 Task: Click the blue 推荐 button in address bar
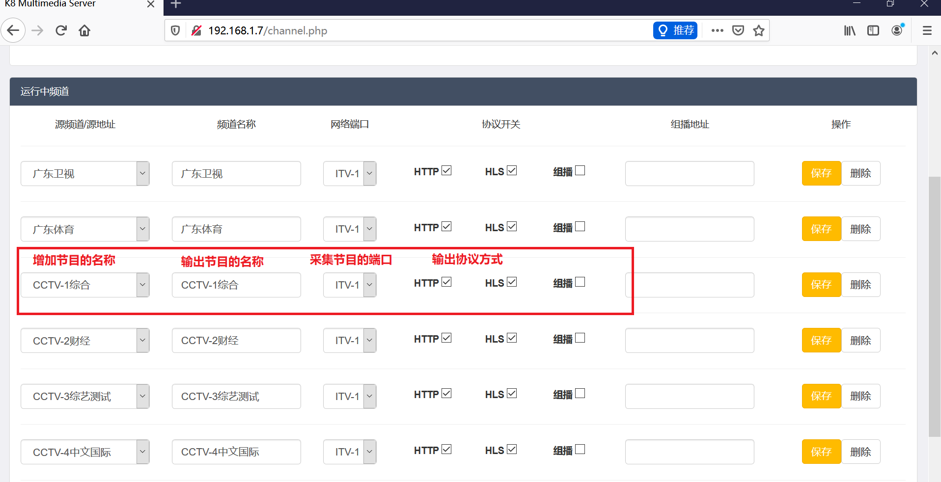click(675, 30)
